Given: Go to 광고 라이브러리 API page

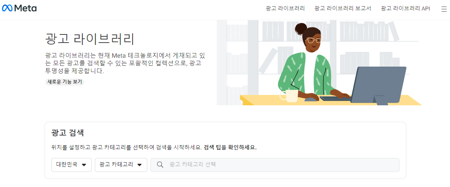Looking at the screenshot, I should pyautogui.click(x=405, y=9).
